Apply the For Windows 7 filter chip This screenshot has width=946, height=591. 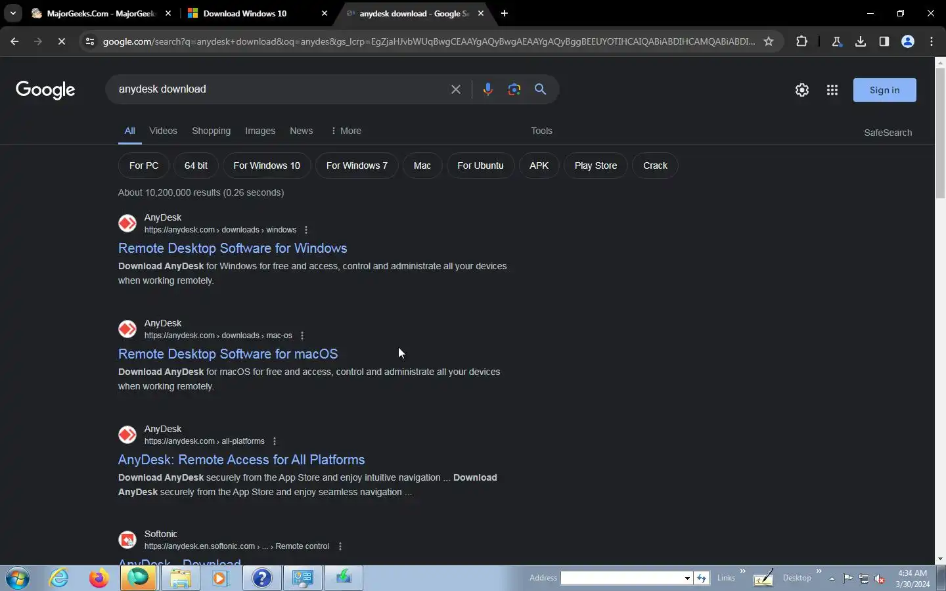(x=357, y=165)
